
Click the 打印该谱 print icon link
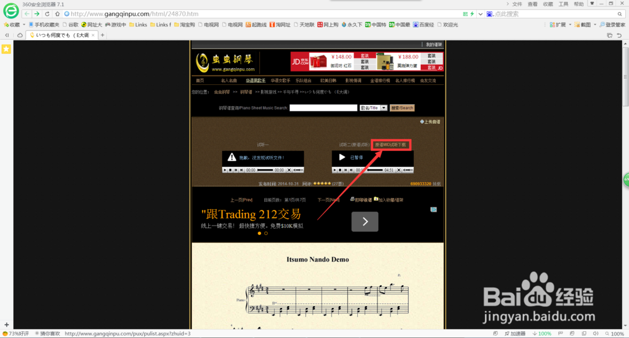361,199
